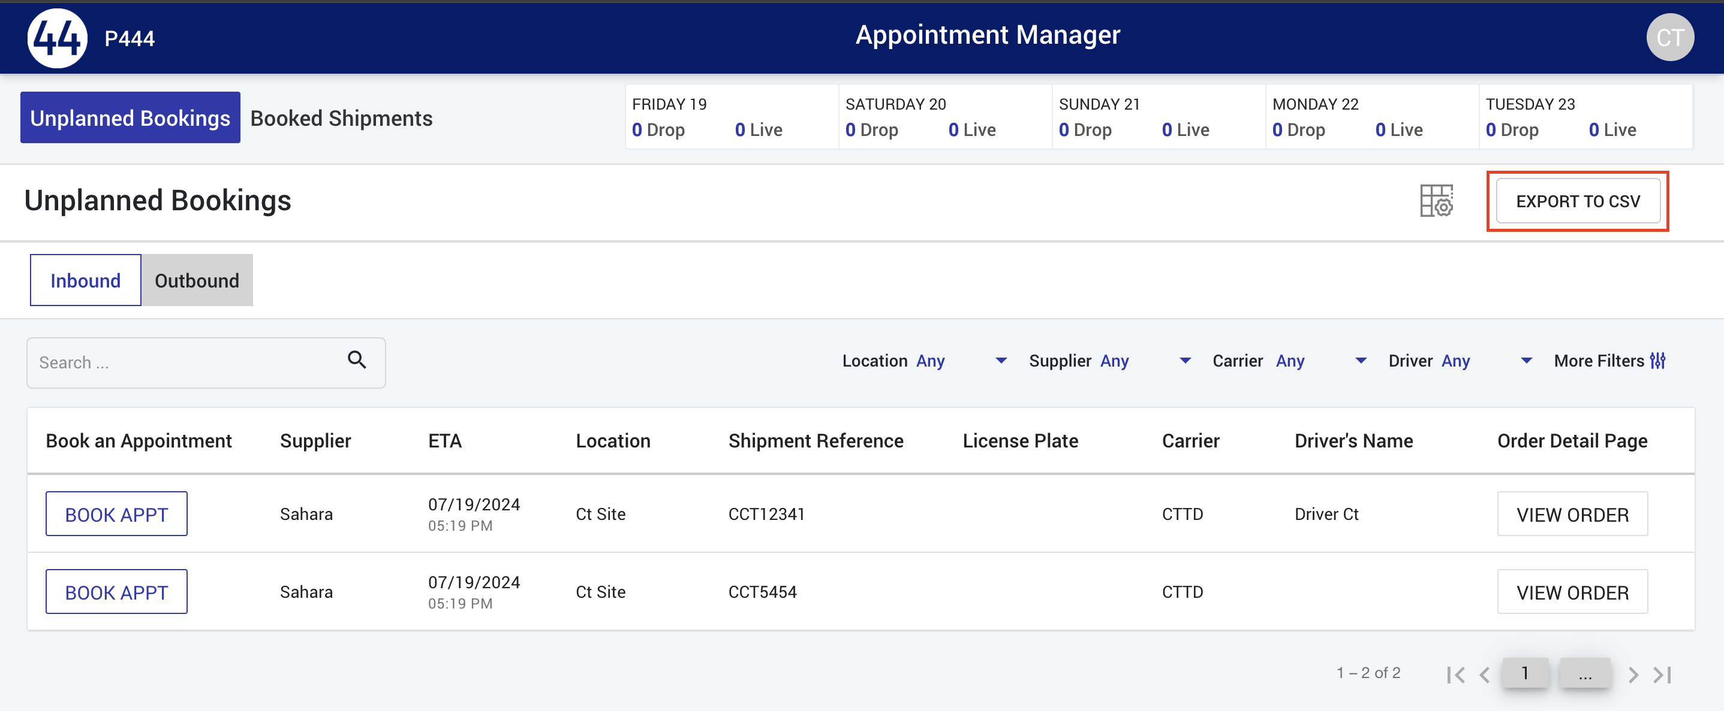Image resolution: width=1724 pixels, height=711 pixels.
Task: Click the P444 label in header
Action: click(129, 39)
